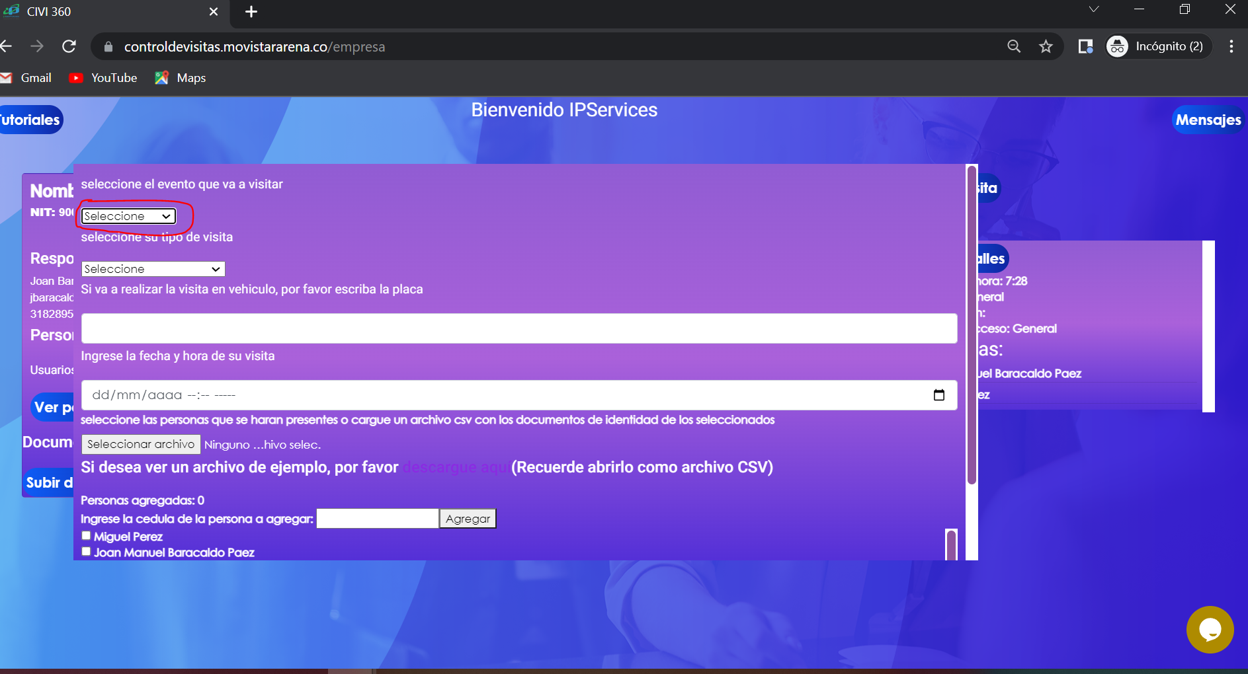Viewport: 1248px width, 674px height.
Task: Click the Incógnito (2) profile badge
Action: pos(1158,46)
